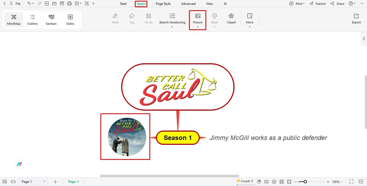Click the zoom slider handle
Viewport: 367px width, 186px height.
(x=305, y=182)
